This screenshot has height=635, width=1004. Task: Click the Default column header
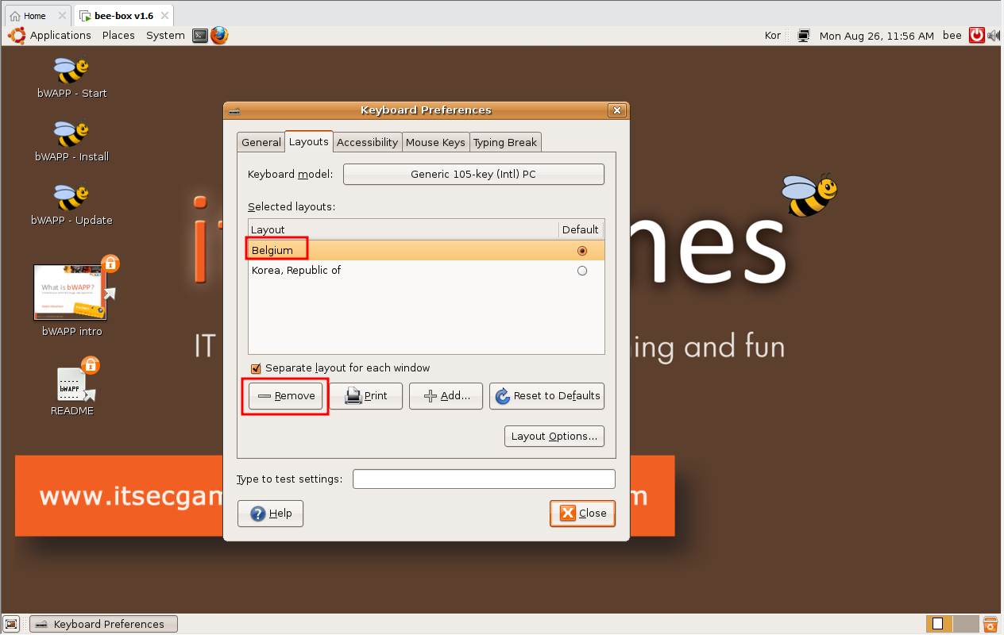click(581, 229)
